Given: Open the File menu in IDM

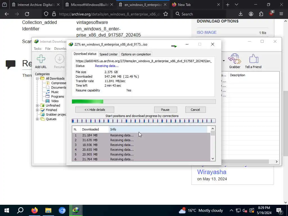Looking at the screenshot, I should [x=48, y=48].
